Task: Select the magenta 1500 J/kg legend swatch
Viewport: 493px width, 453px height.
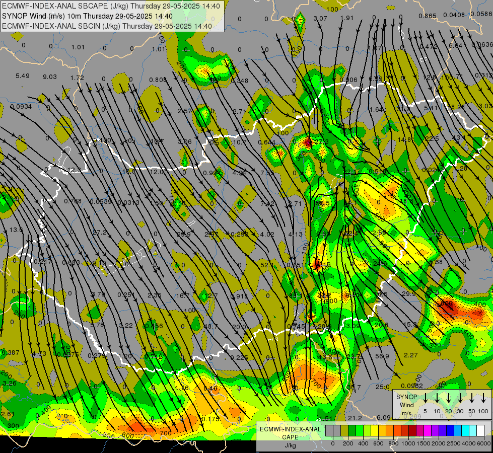Action: (x=428, y=431)
